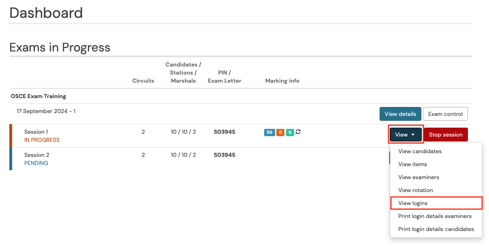Click Candidates / Stations / Marshals header

tap(184, 73)
